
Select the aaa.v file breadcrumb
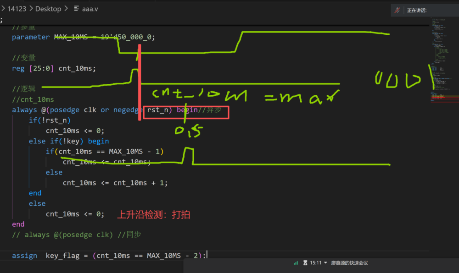(x=90, y=9)
